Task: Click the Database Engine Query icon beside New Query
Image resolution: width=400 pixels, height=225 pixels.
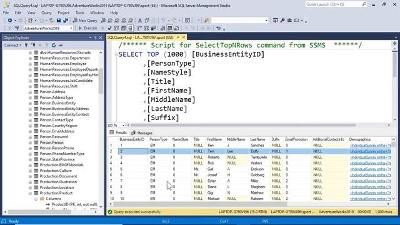Action: [103, 21]
